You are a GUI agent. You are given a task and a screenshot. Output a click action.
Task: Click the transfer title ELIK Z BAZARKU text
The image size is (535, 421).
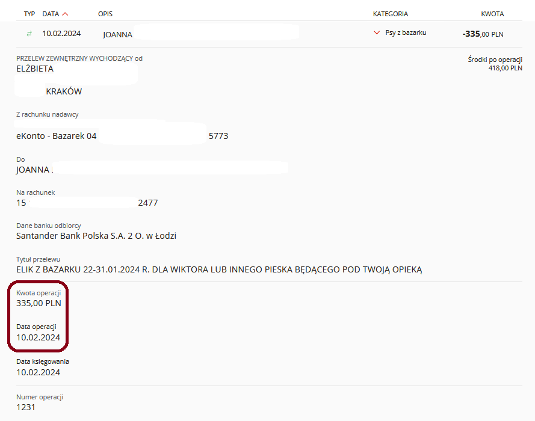[x=219, y=269]
